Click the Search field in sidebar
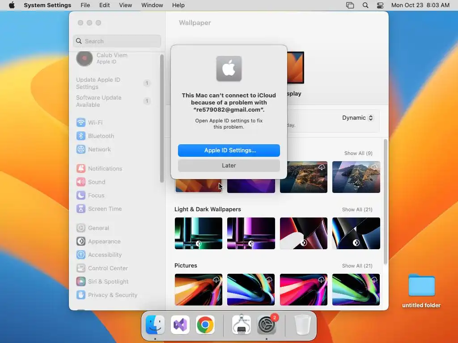The image size is (458, 343). (117, 41)
